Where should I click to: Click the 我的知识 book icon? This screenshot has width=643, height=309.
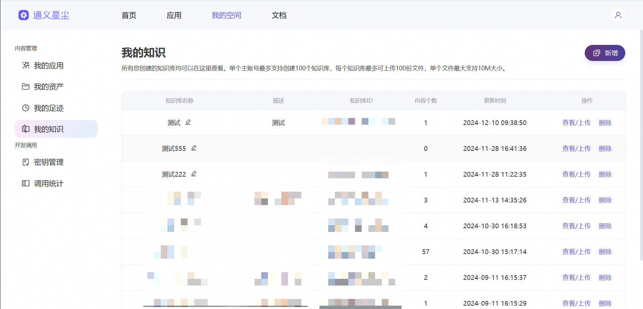point(26,129)
